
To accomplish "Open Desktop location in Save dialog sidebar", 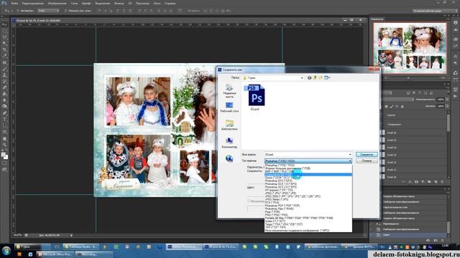I will (229, 107).
